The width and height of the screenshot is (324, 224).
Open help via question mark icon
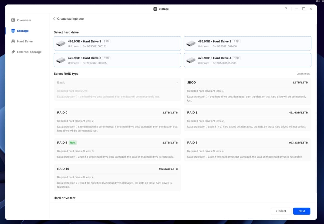(x=286, y=9)
